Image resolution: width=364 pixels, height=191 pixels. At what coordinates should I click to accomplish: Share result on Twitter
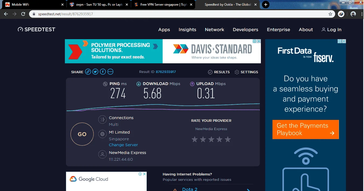(x=95, y=72)
